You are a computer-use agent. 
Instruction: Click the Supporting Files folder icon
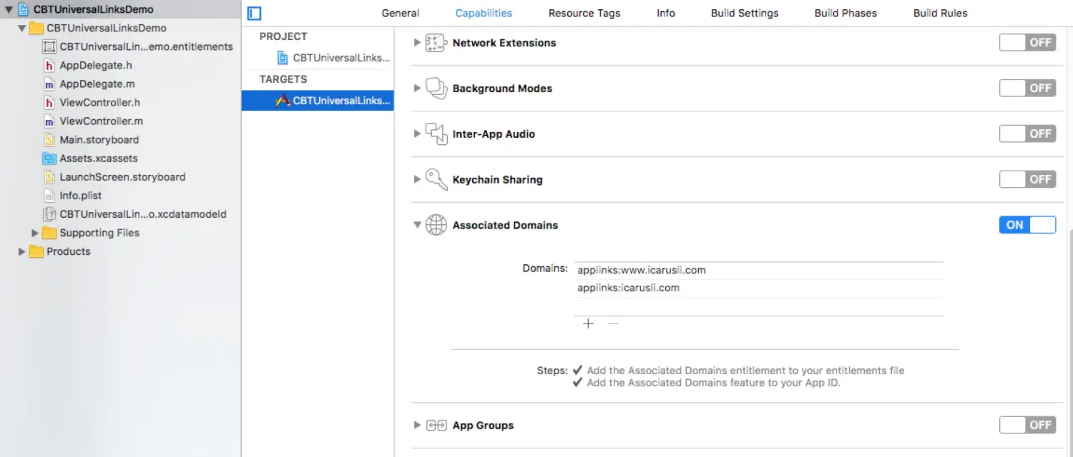point(49,233)
